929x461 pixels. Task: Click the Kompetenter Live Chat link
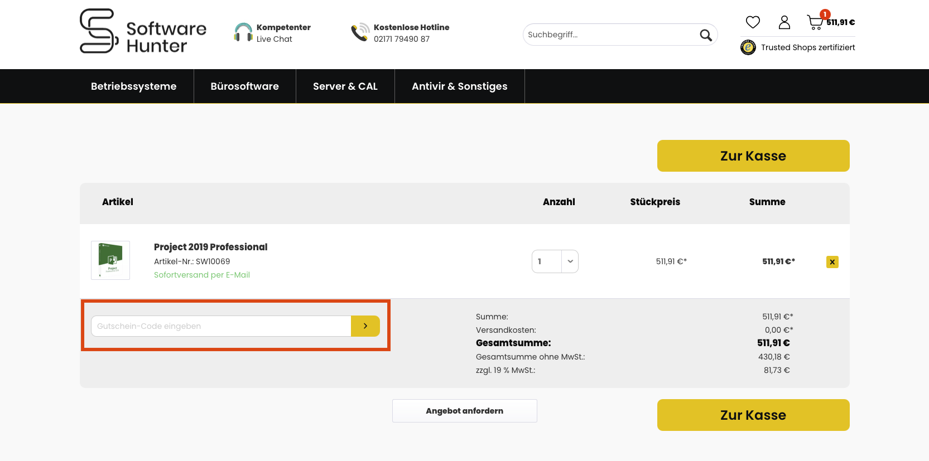pyautogui.click(x=283, y=33)
